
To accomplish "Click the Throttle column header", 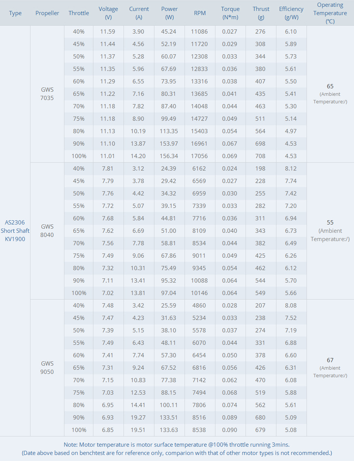I will click(79, 13).
